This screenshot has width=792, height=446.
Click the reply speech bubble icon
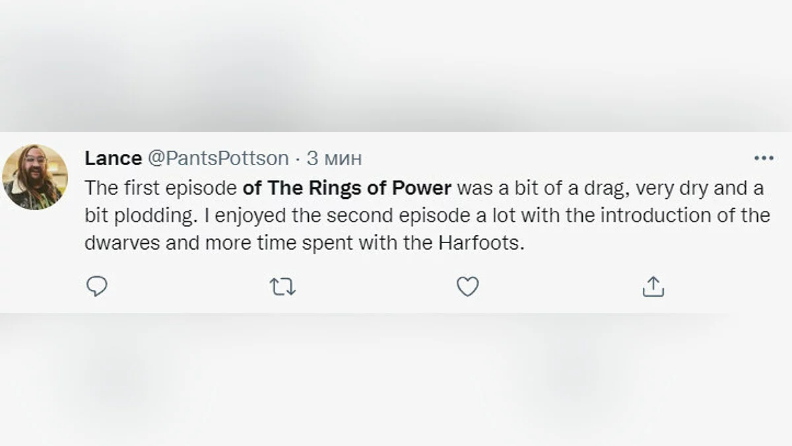click(x=97, y=286)
